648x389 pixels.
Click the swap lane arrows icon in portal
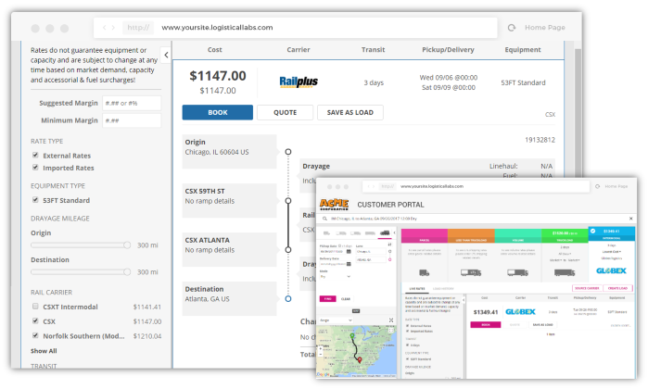pos(389,245)
